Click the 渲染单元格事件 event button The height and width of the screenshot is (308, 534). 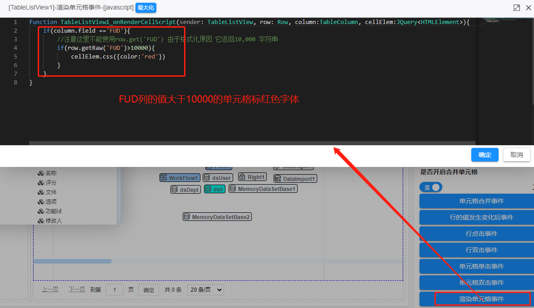coord(482,299)
